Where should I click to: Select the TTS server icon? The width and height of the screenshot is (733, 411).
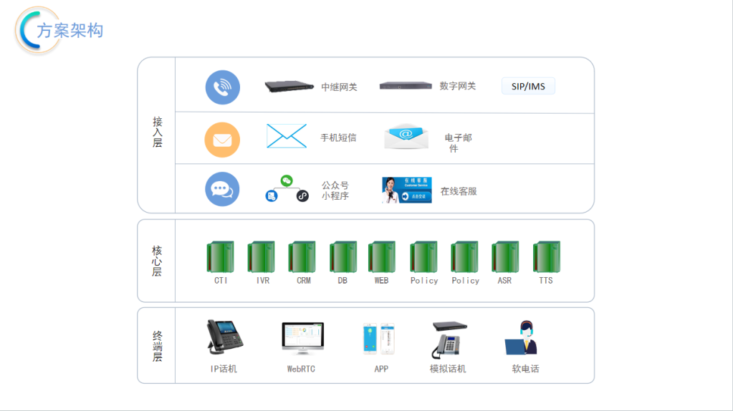point(547,256)
